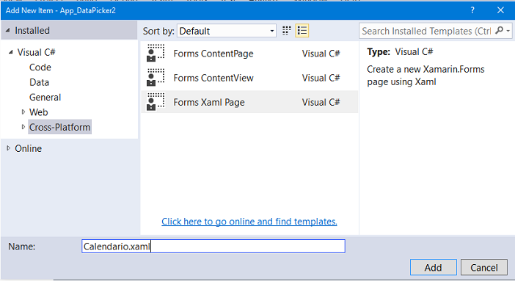Collapse the Installed section

coord(8,30)
